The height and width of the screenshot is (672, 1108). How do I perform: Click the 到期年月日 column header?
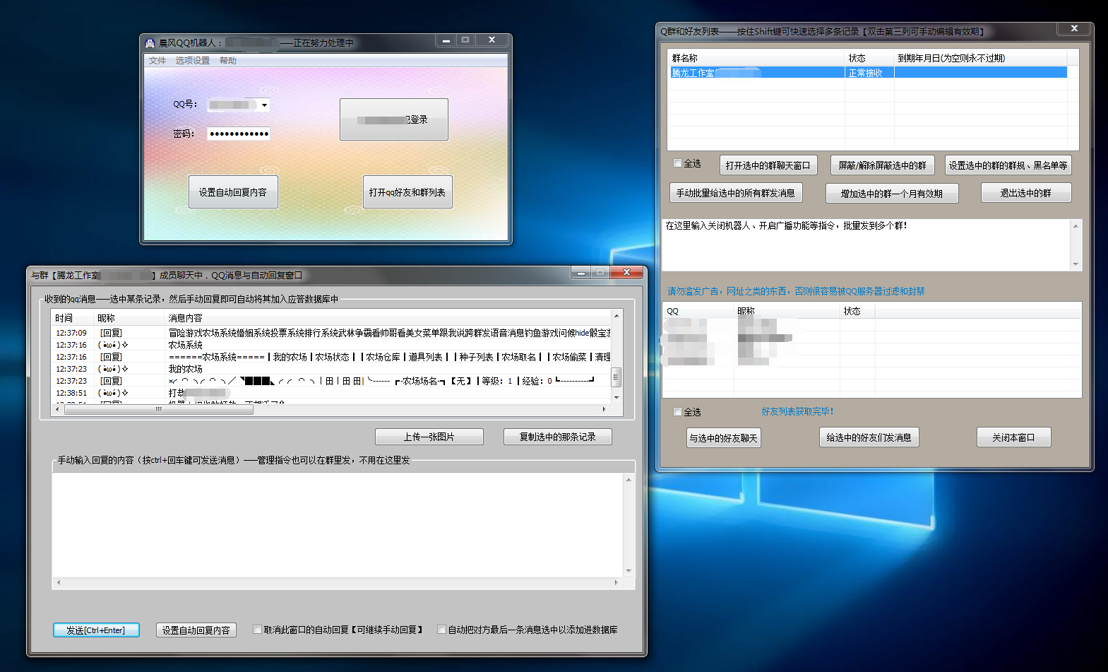click(981, 58)
